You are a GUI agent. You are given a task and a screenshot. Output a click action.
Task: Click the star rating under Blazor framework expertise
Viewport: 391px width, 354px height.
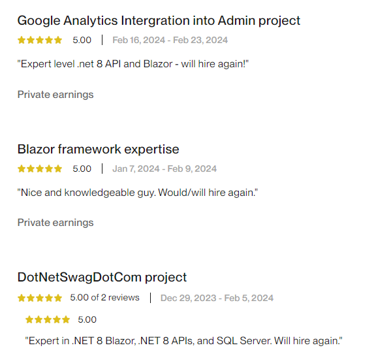click(x=40, y=169)
